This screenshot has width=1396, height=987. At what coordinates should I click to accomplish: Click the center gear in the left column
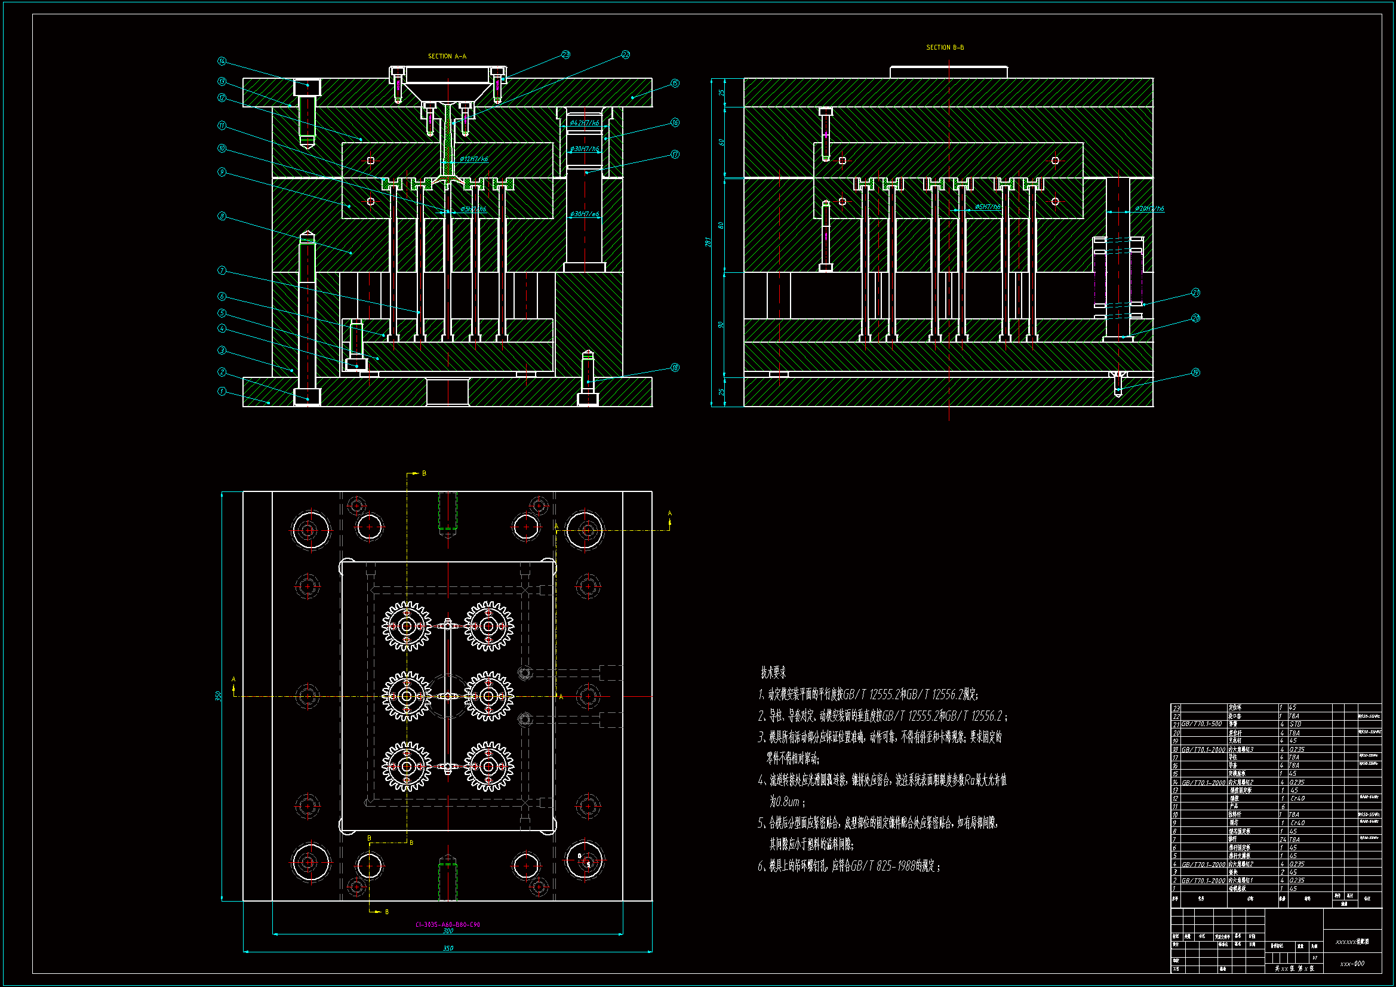pyautogui.click(x=406, y=696)
